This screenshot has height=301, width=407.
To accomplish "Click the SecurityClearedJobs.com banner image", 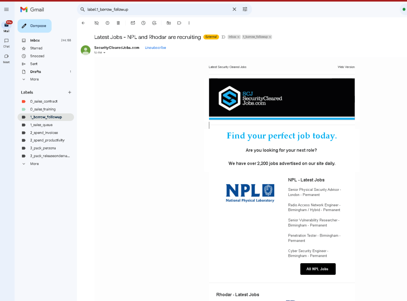I will (282, 99).
